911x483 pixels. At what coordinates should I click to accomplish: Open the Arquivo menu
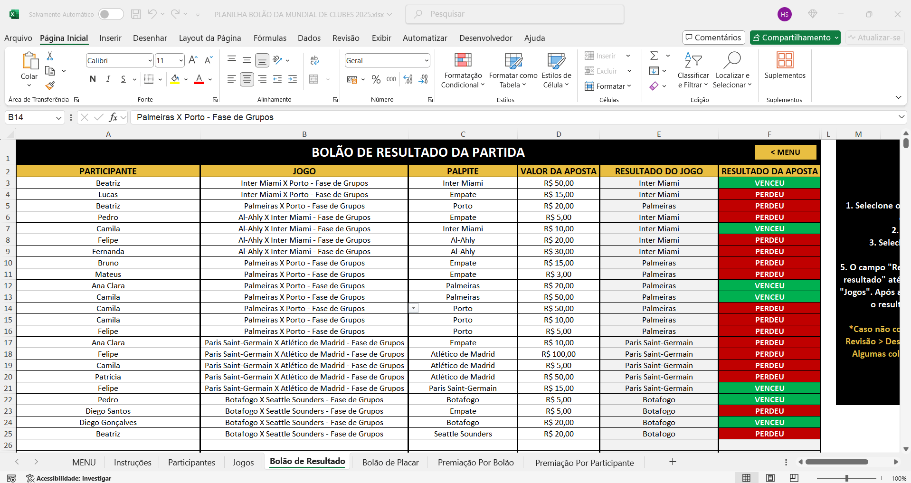(18, 38)
